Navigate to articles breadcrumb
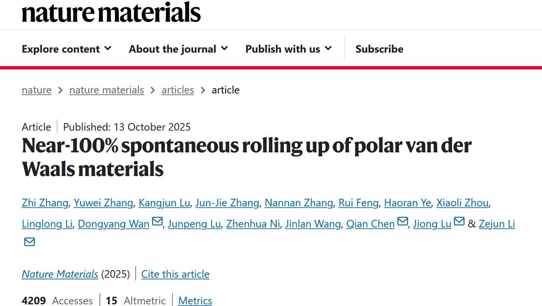The width and height of the screenshot is (542, 306). coord(178,90)
